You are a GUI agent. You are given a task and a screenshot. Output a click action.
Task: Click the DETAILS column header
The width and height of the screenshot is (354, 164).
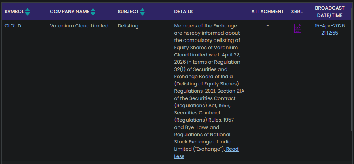[183, 12]
